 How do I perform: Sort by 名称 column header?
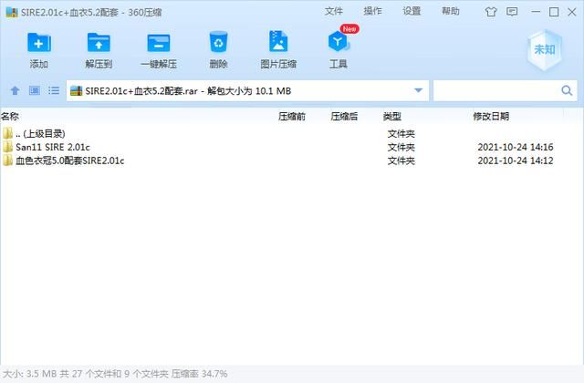tap(10, 116)
